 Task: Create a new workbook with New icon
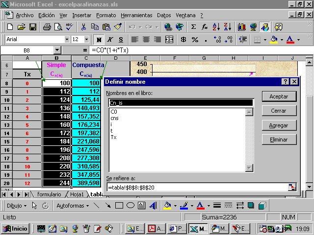(10, 27)
